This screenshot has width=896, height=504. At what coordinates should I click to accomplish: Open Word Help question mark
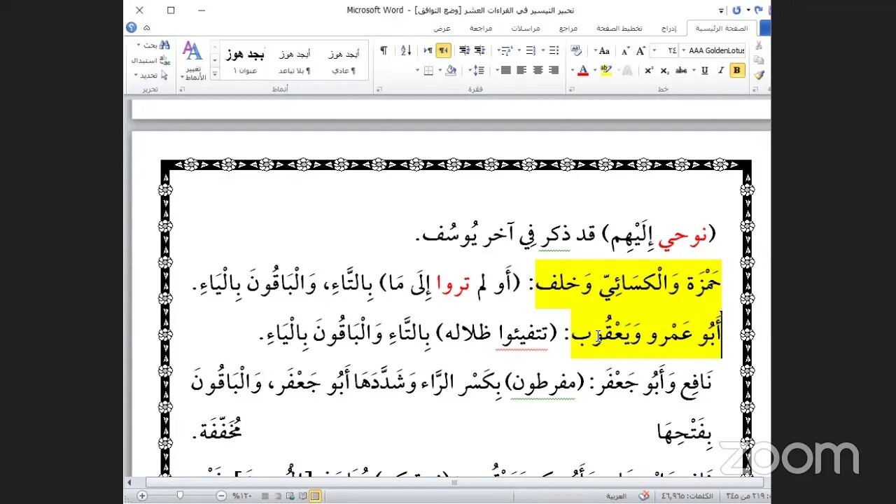click(x=131, y=27)
